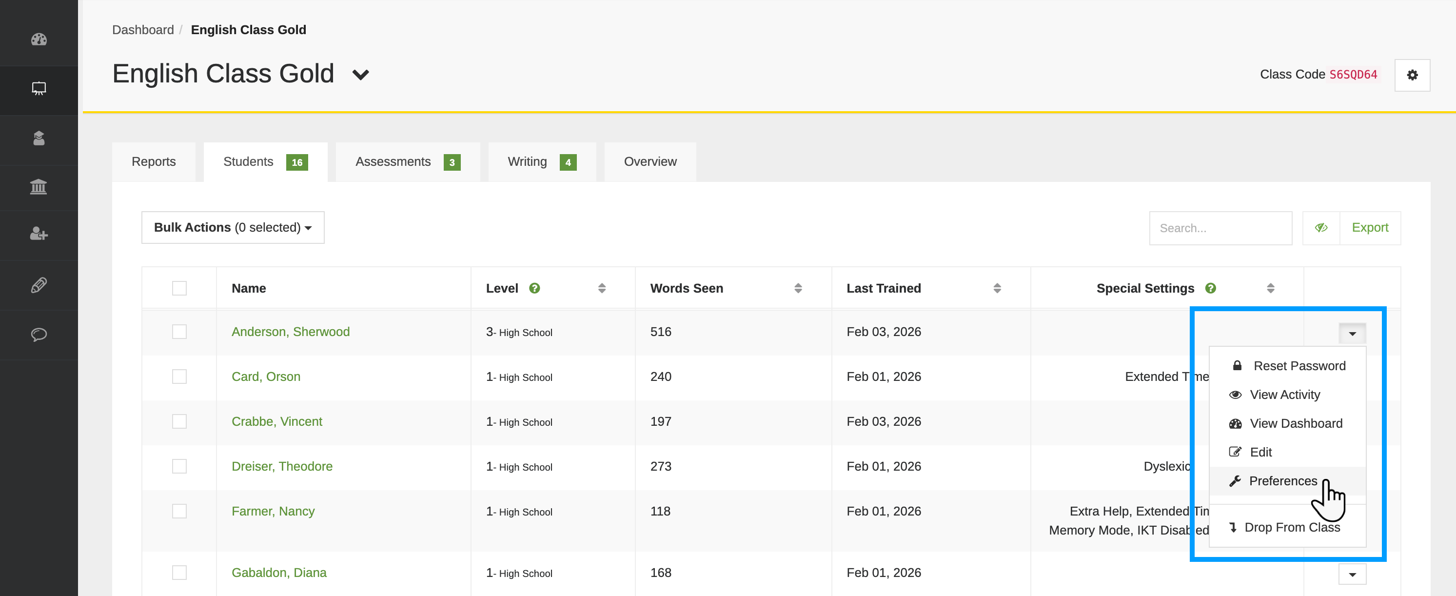Click the Export button
The image size is (1456, 596).
tap(1369, 228)
